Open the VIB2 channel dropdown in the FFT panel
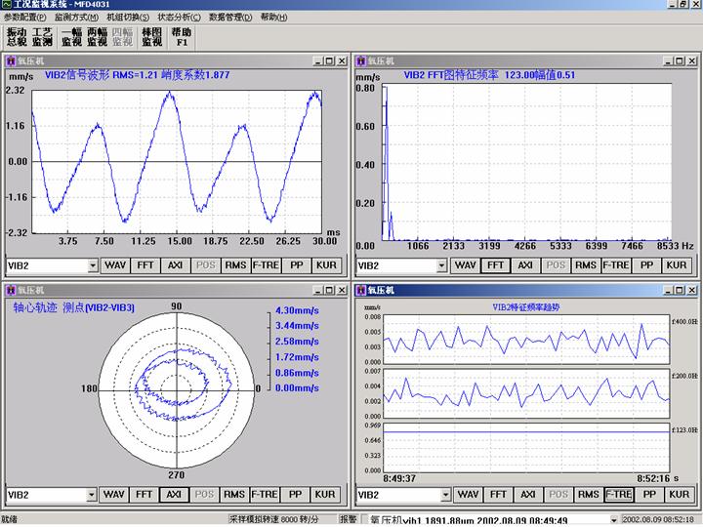 point(443,265)
